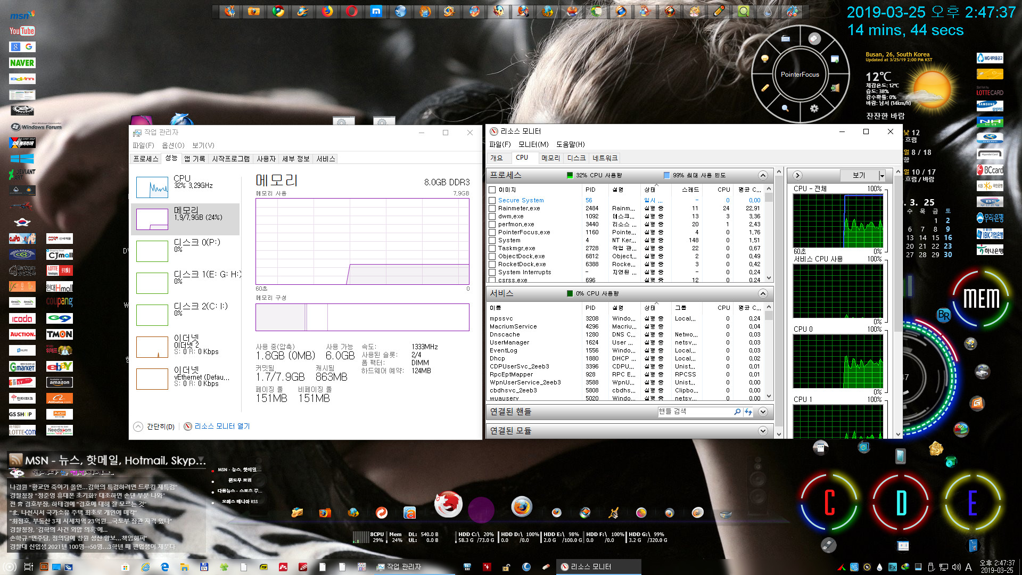Open the Windows Forum shortcut
The width and height of the screenshot is (1022, 575).
[36, 127]
